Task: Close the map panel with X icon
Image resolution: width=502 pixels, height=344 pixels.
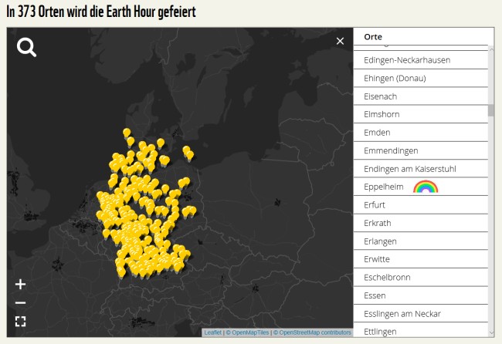Action: pyautogui.click(x=340, y=41)
